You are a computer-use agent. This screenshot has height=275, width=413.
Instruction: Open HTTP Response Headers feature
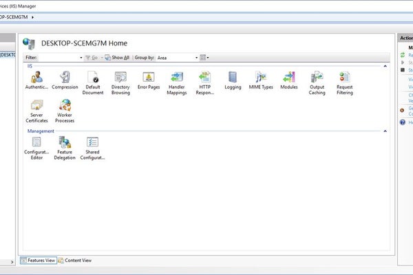click(x=204, y=83)
